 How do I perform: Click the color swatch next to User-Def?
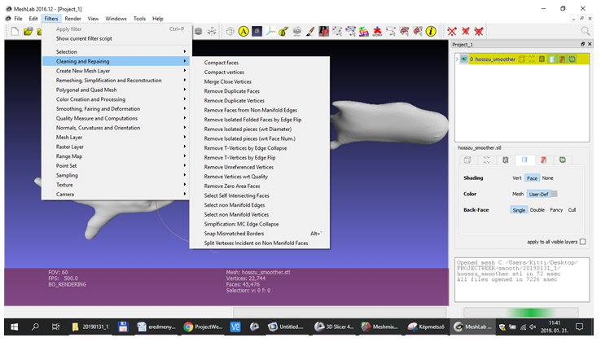tap(553, 194)
